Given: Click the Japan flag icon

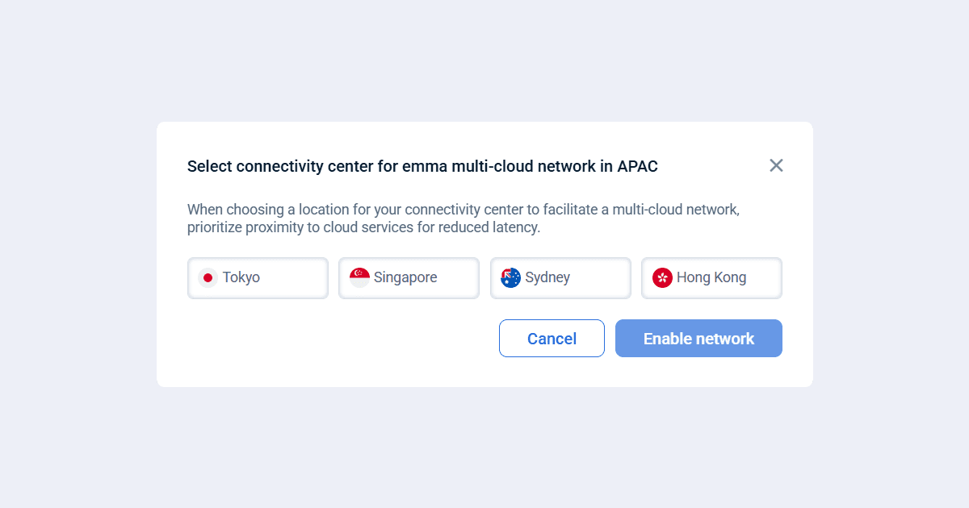Looking at the screenshot, I should coord(208,278).
